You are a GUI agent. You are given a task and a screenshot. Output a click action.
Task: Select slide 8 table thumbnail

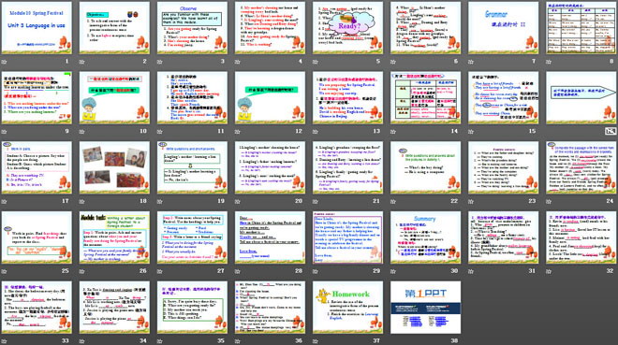[x=581, y=28]
